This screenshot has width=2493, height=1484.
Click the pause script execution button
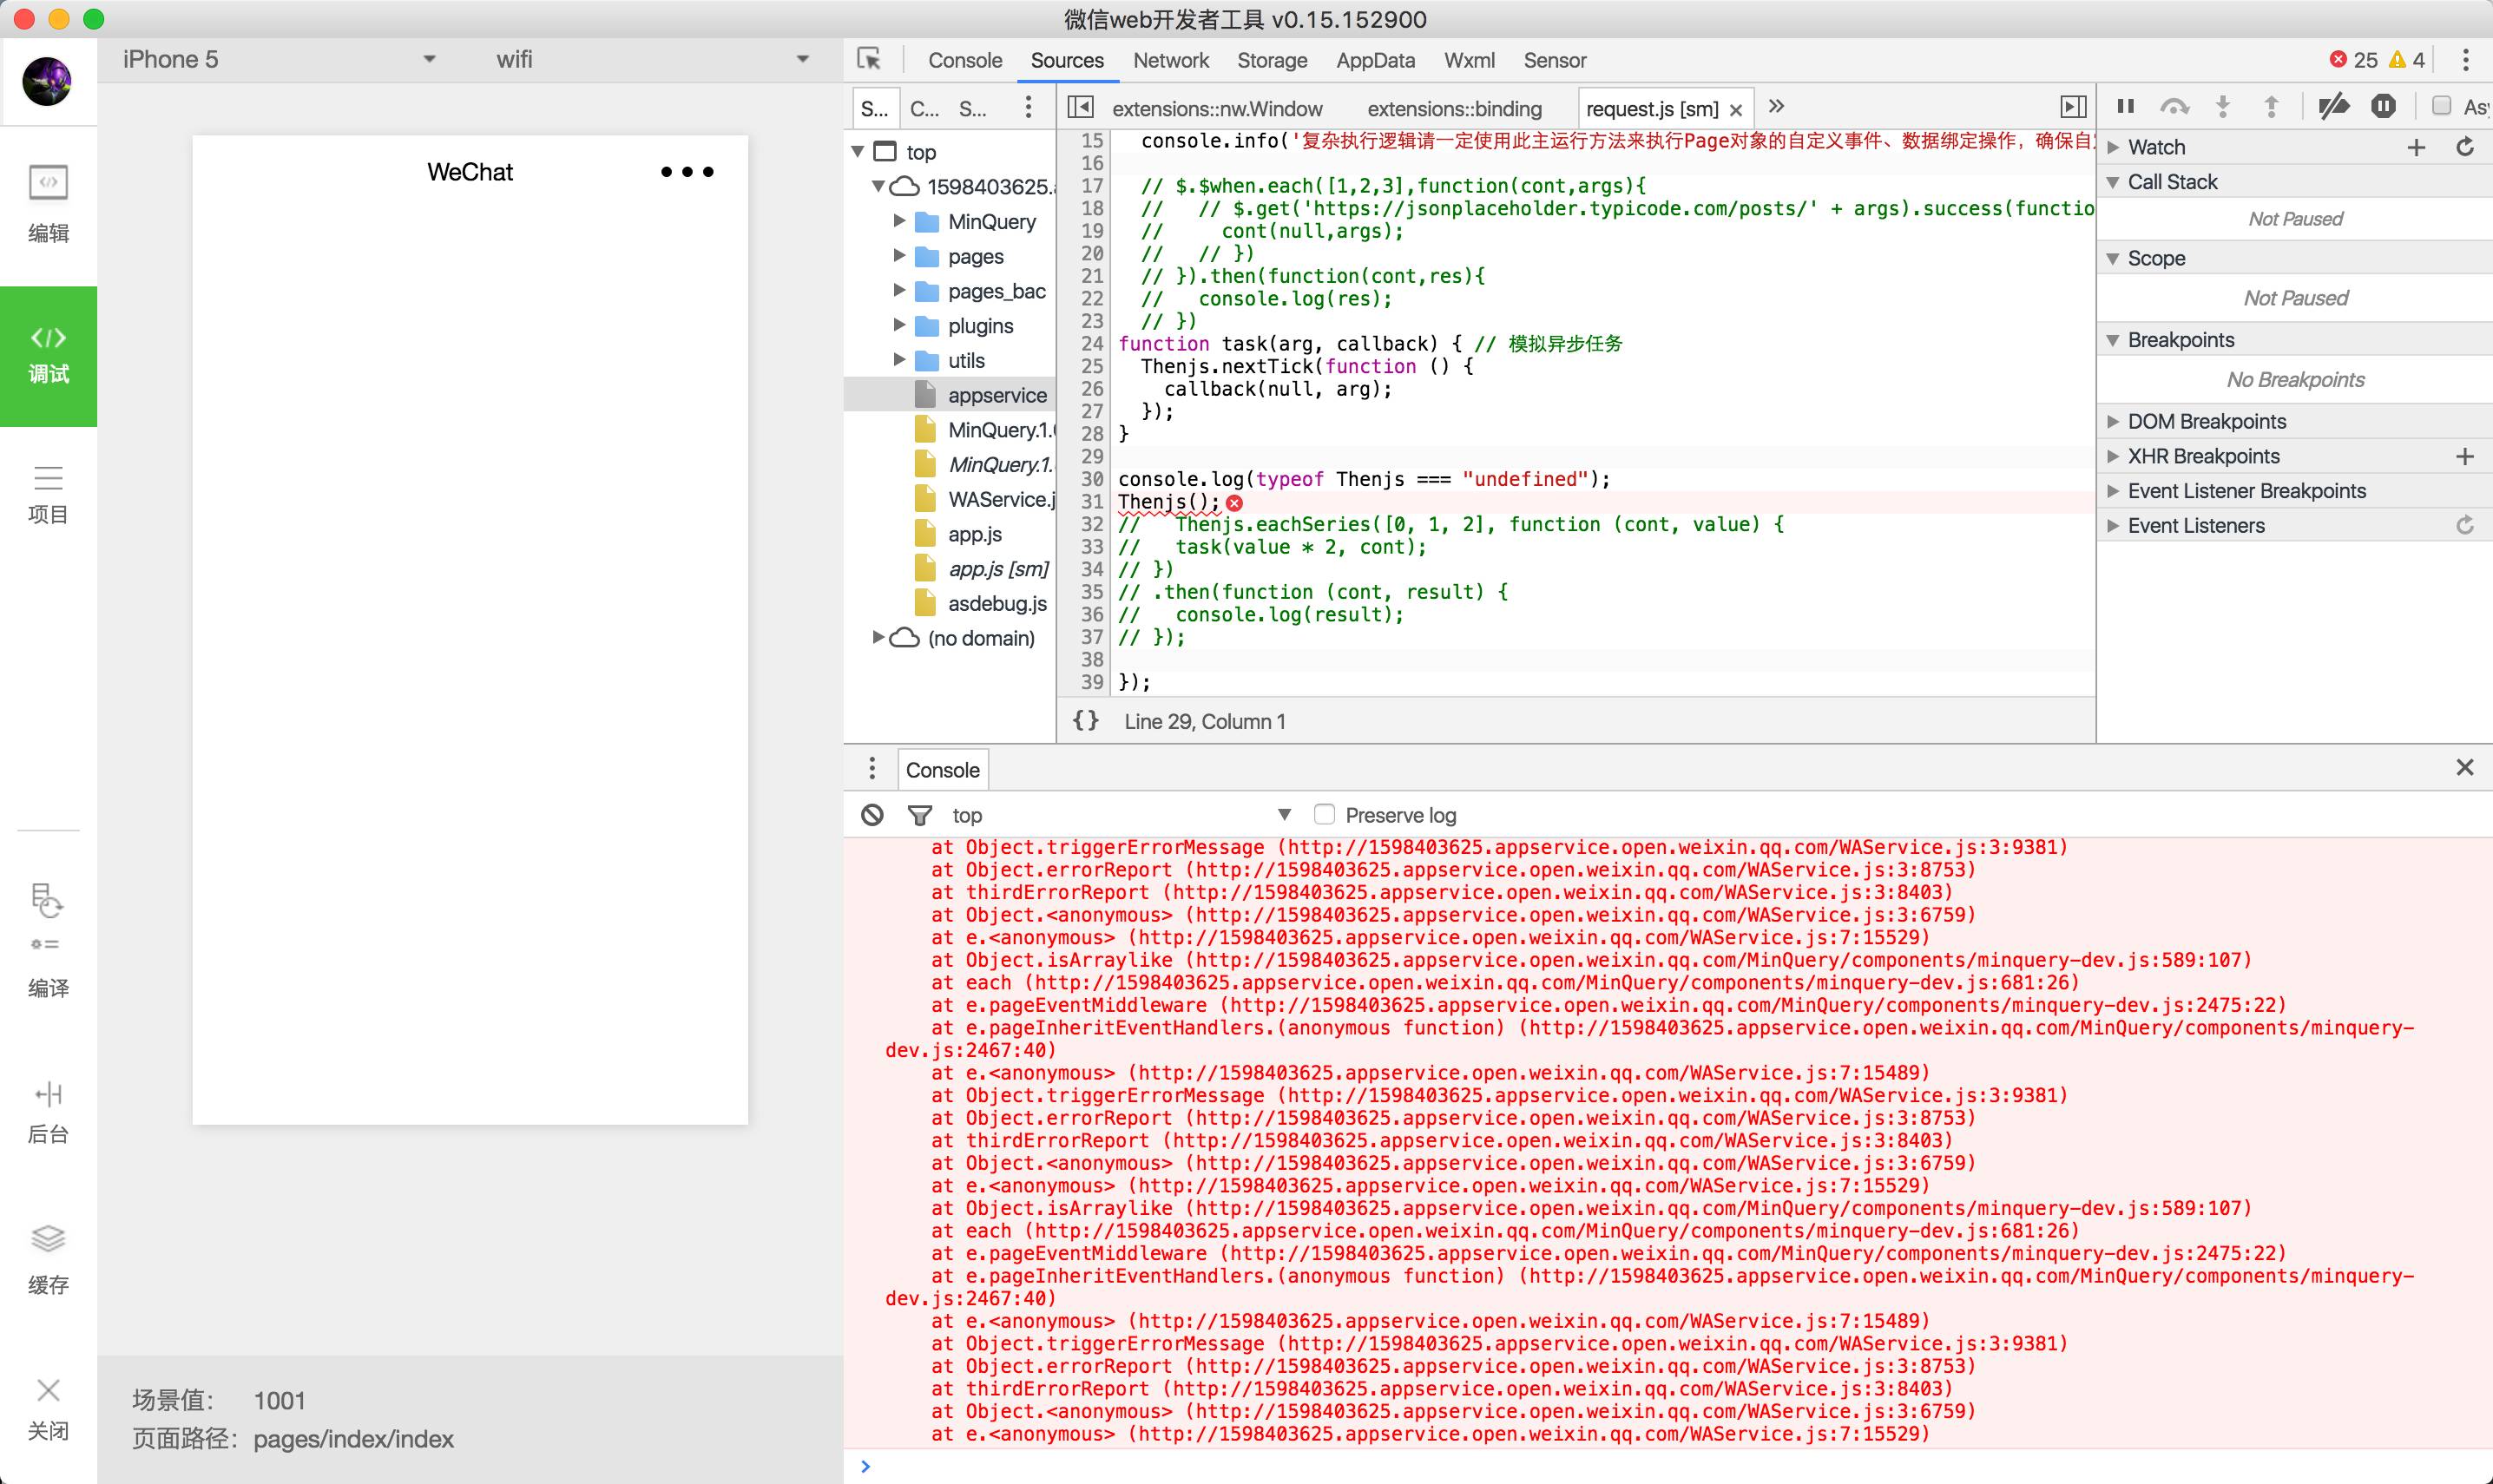[x=2126, y=107]
